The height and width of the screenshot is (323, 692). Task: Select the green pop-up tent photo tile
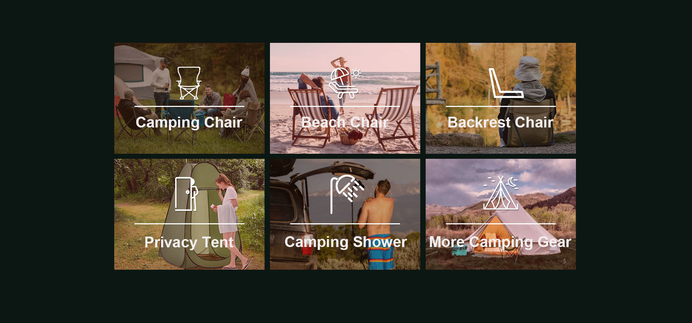pyautogui.click(x=189, y=214)
